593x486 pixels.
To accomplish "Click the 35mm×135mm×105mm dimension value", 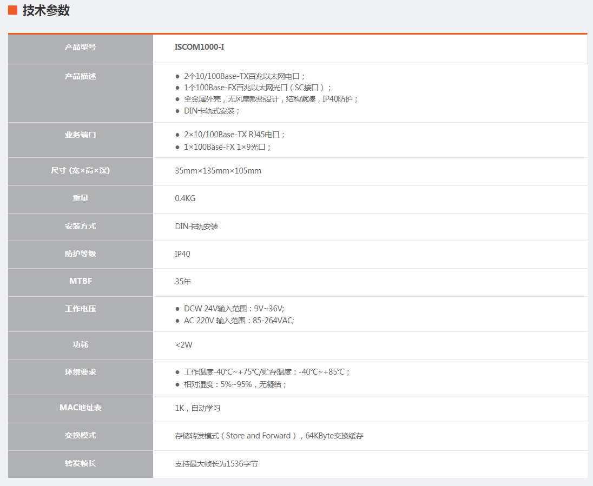I will click(x=218, y=171).
